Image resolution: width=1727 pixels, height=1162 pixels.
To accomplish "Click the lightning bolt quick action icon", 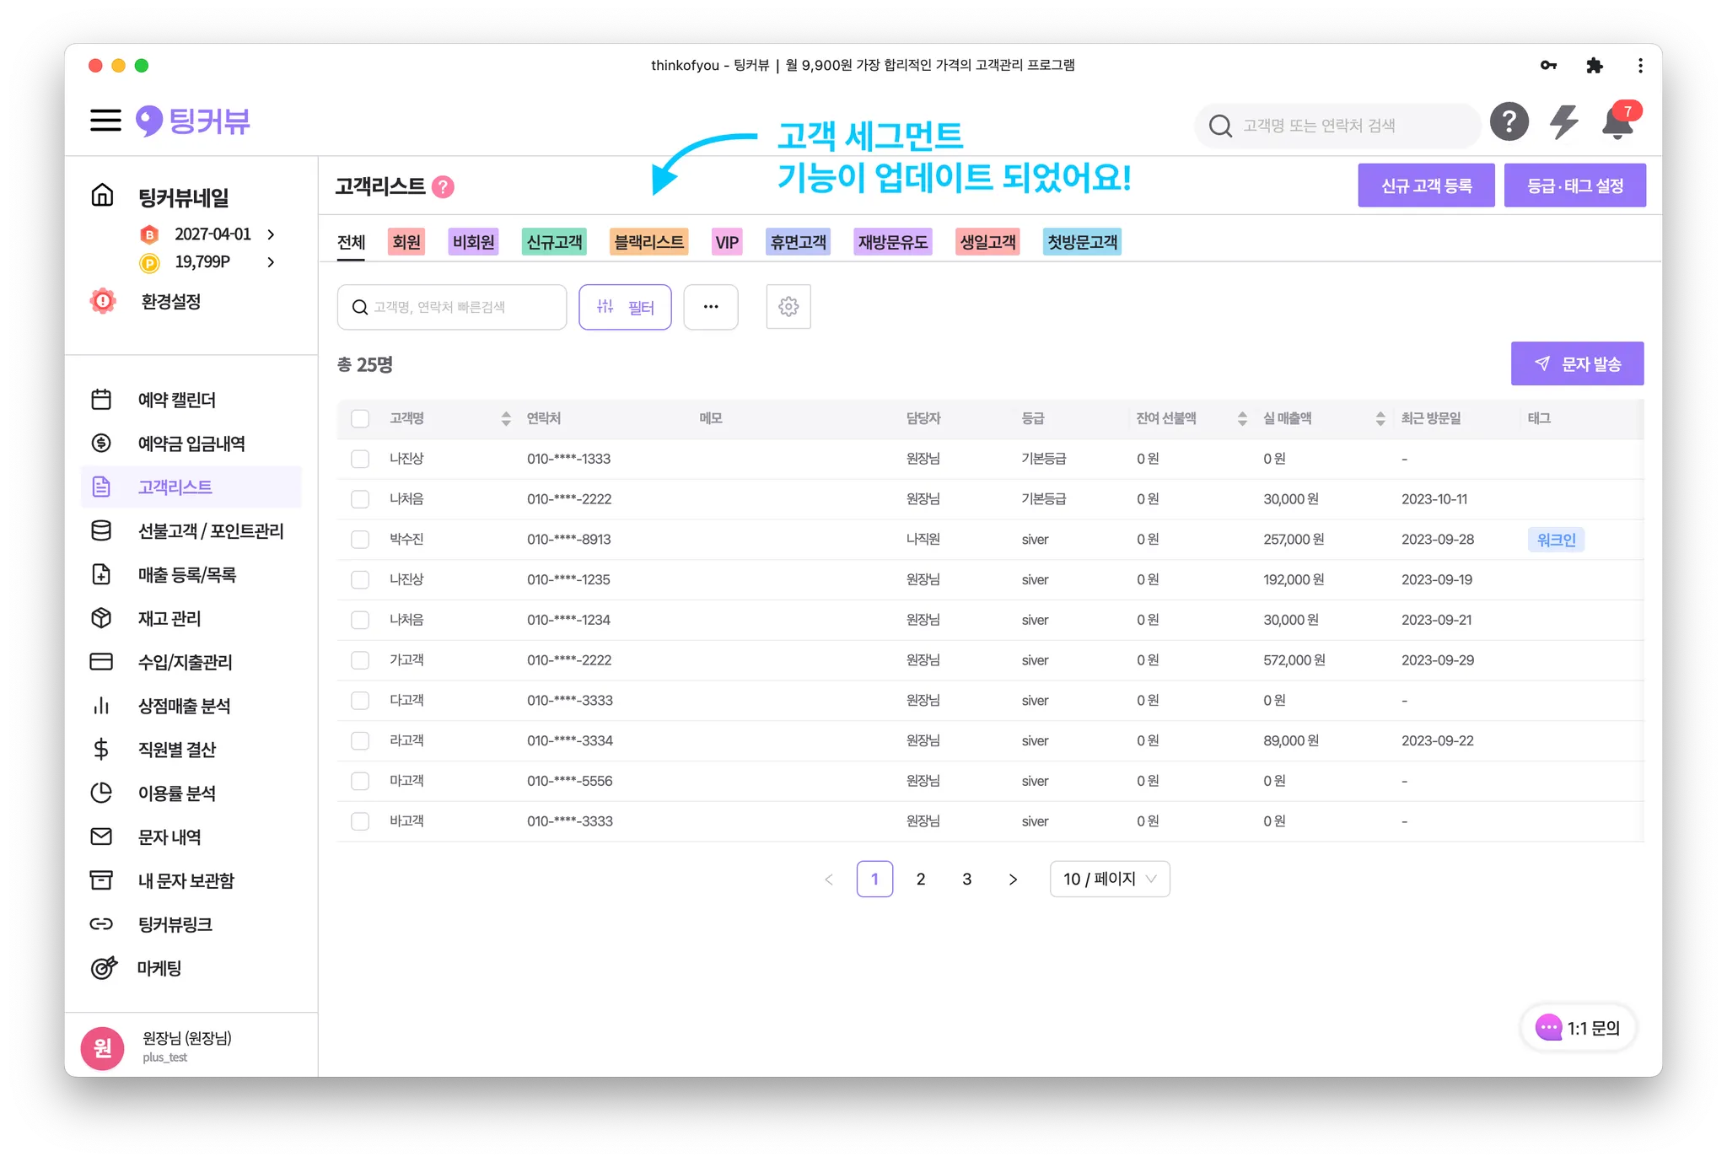I will [1563, 122].
